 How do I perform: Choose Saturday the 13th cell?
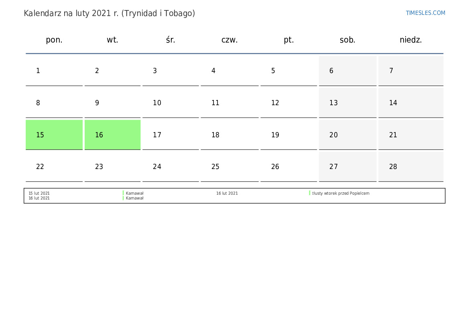[348, 103]
